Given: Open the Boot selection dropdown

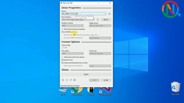Looking at the screenshot, I should click(x=78, y=20).
